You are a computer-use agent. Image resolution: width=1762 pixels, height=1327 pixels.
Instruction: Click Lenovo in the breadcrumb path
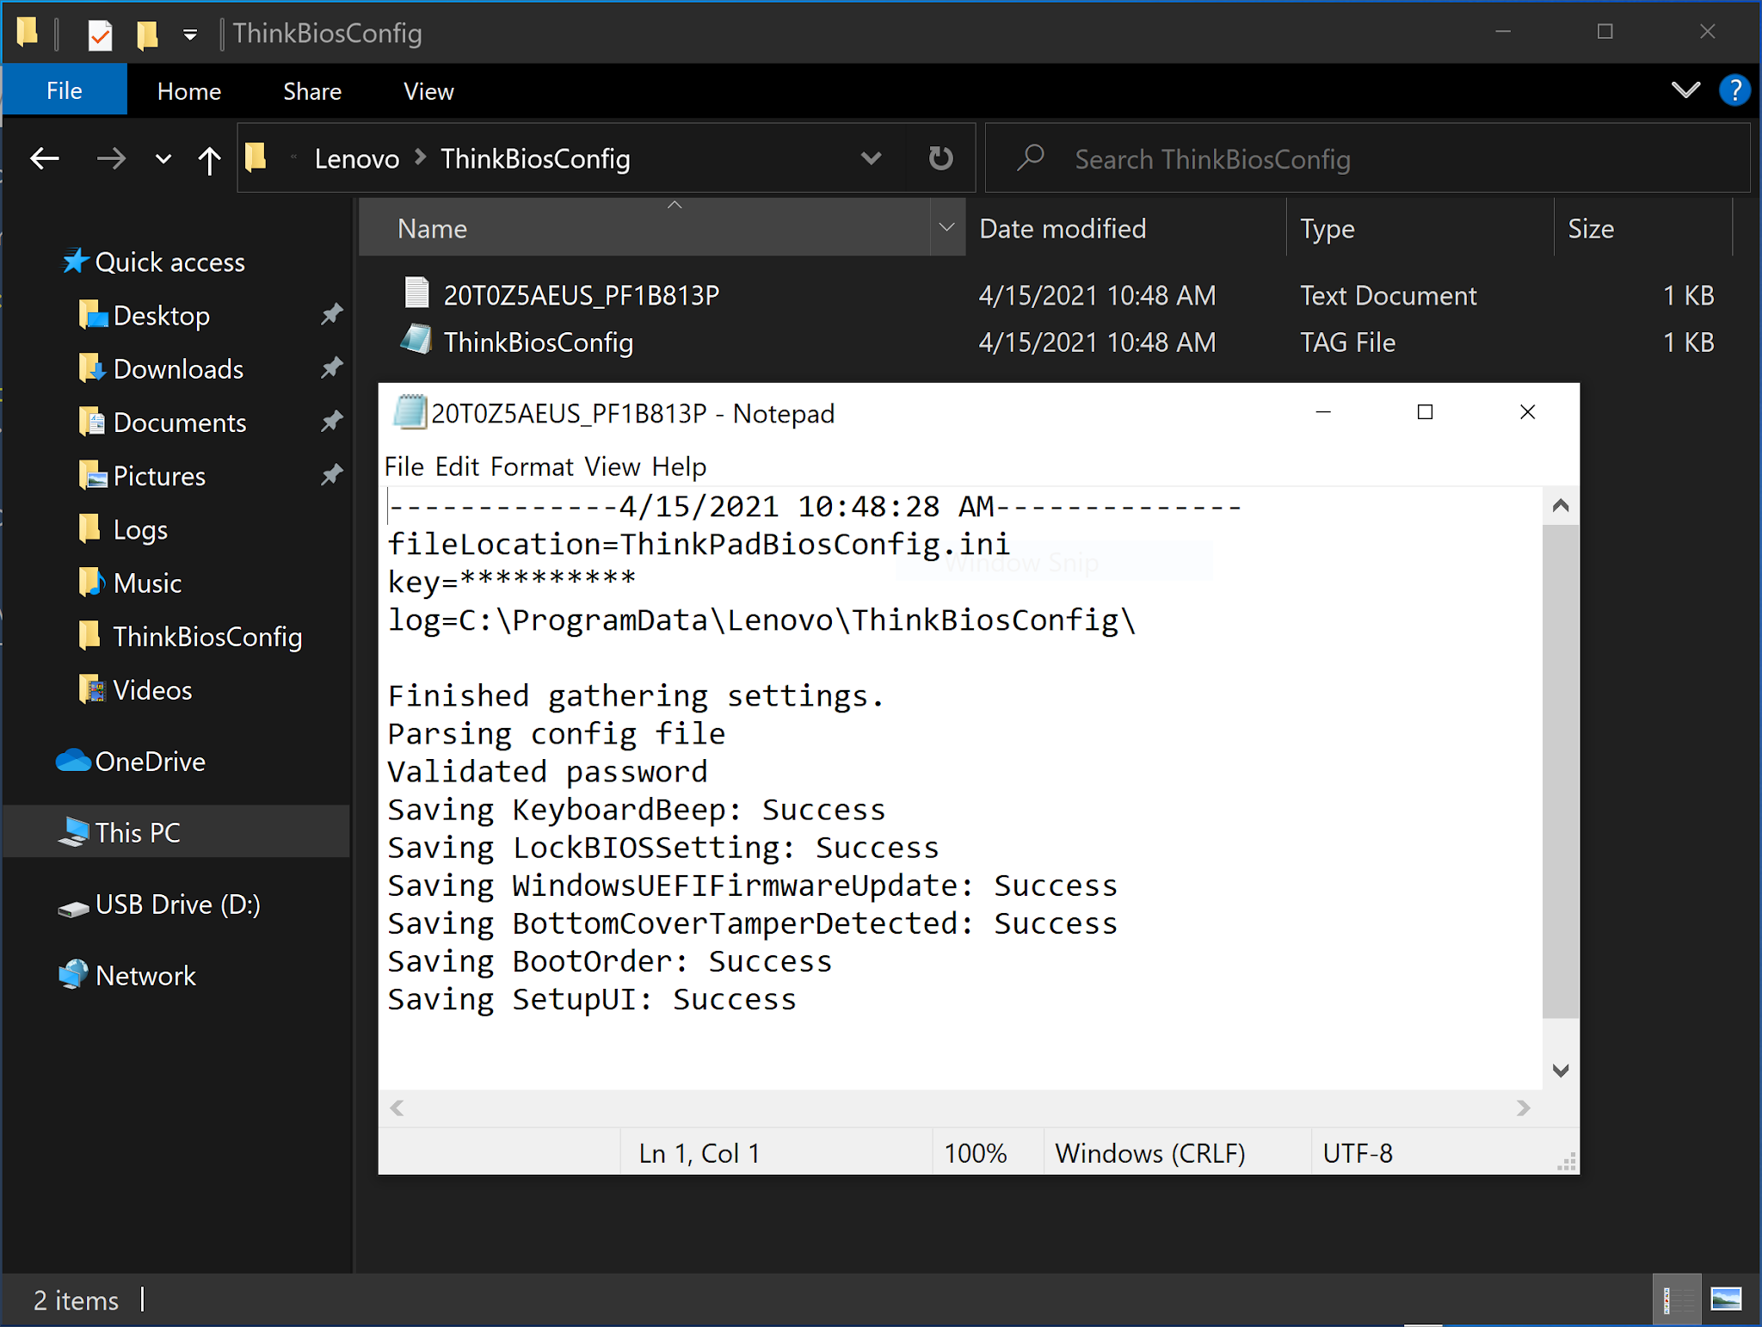click(356, 159)
